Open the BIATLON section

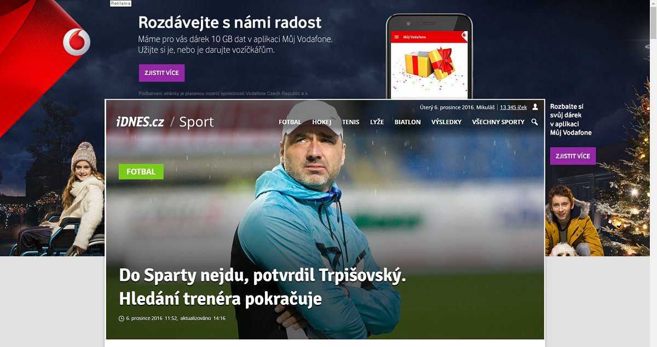click(x=408, y=122)
